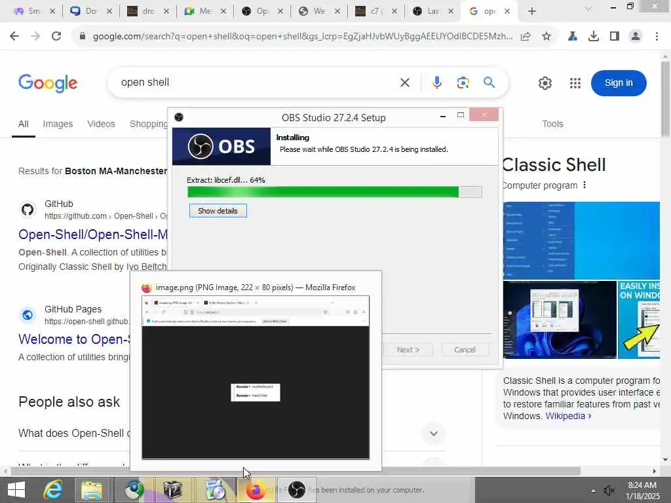This screenshot has height=503, width=671.
Task: Open a new Chrome tab
Action: pos(532,12)
